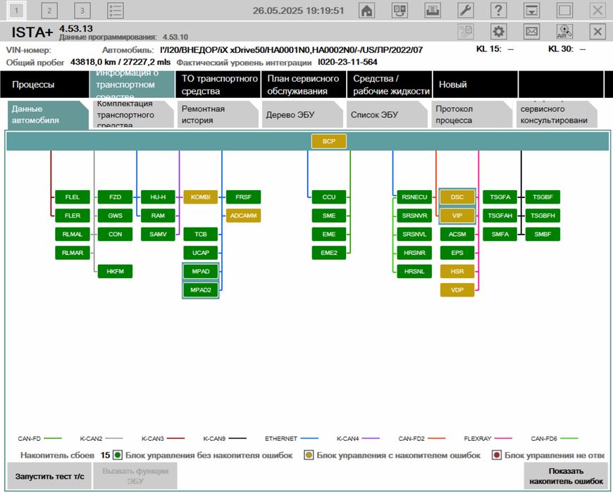613x493 pixels.
Task: Select the KOMBI control unit
Action: click(201, 197)
